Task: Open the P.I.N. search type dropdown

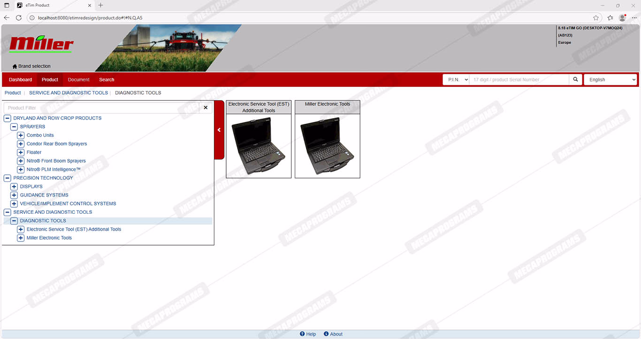Action: [456, 80]
